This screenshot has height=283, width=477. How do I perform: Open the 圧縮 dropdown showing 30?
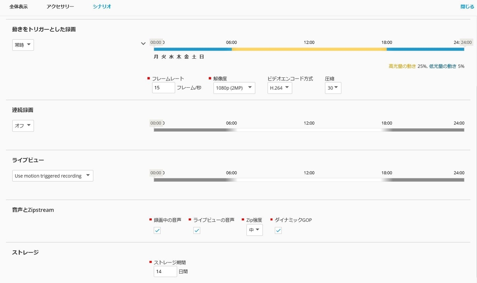click(x=333, y=88)
